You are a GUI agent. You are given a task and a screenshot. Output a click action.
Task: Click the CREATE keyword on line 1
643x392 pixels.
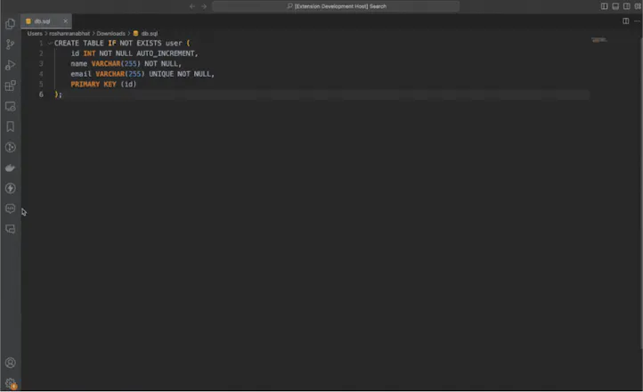coord(67,43)
